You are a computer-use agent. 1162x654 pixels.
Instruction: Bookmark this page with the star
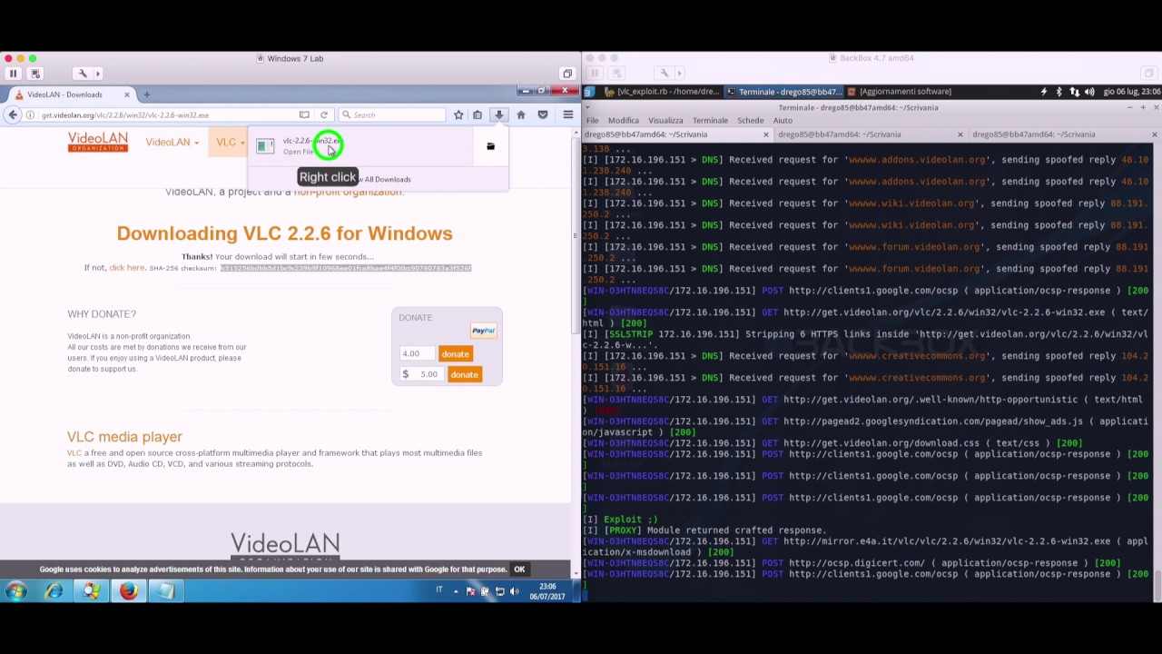pyautogui.click(x=458, y=115)
